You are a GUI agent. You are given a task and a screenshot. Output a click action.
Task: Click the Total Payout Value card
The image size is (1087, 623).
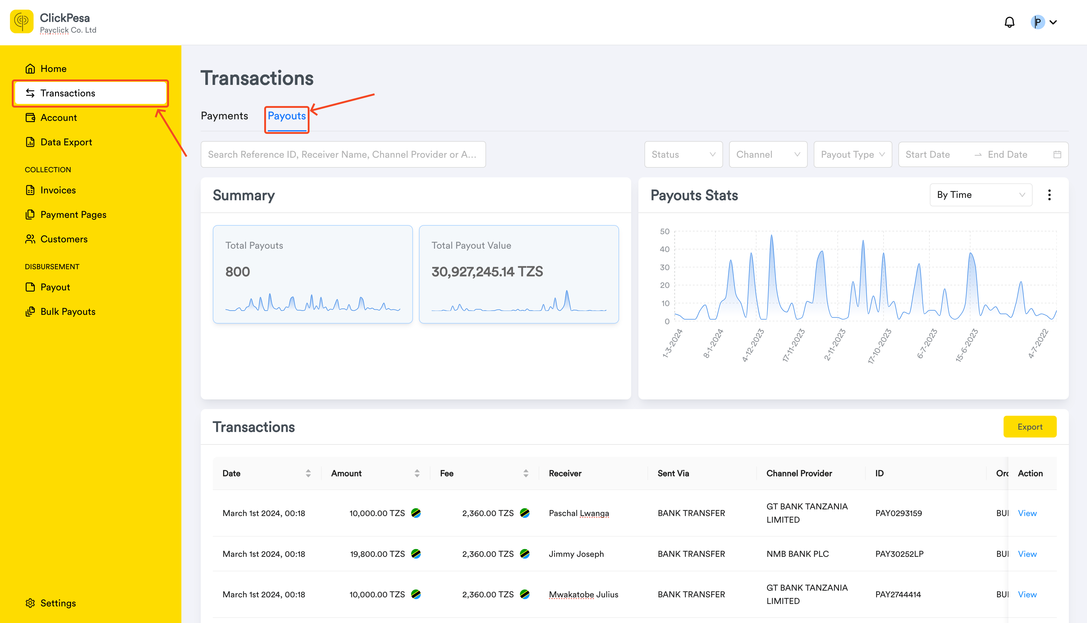pyautogui.click(x=519, y=274)
